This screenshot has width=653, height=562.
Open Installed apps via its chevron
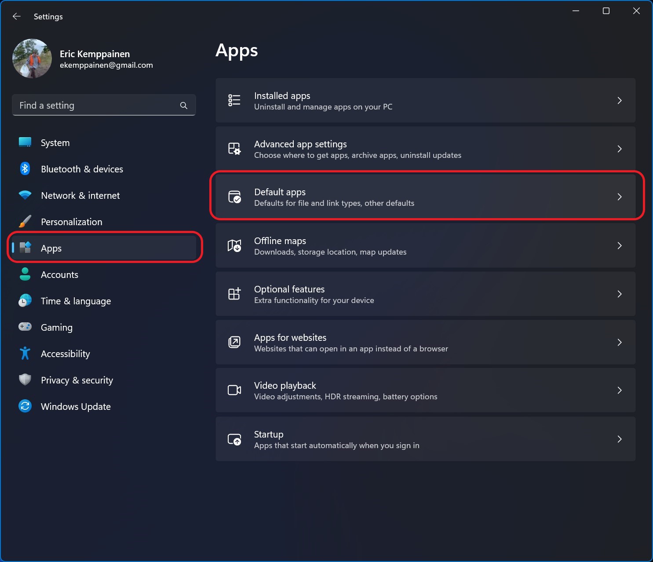click(620, 100)
